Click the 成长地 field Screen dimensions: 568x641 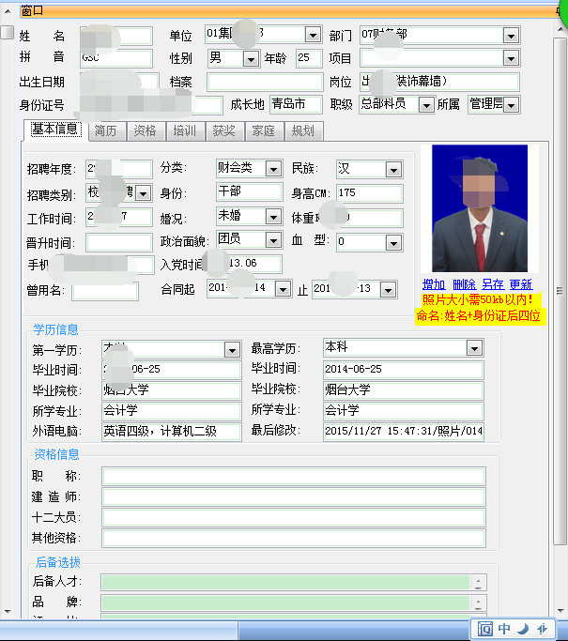tap(296, 104)
